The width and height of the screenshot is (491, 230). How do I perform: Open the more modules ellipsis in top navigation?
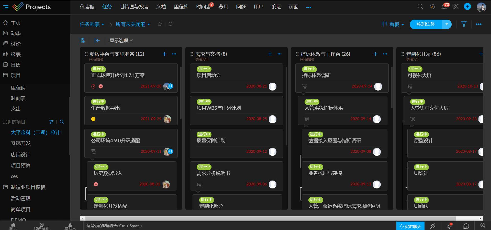tap(309, 7)
